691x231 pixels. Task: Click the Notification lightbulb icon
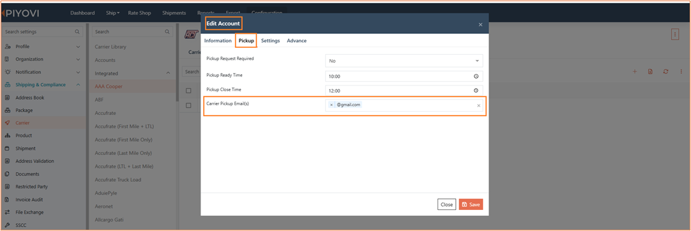click(8, 72)
